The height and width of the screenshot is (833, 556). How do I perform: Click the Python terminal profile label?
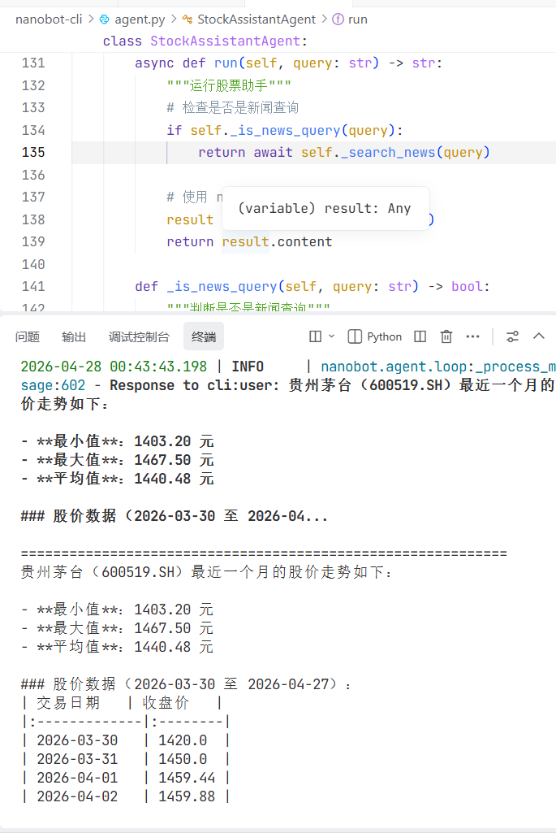pos(384,336)
